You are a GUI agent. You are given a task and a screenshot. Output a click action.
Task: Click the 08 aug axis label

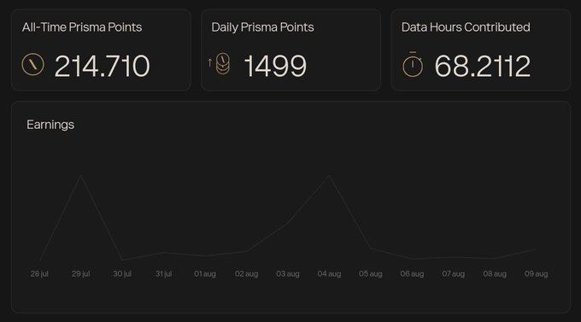495,274
